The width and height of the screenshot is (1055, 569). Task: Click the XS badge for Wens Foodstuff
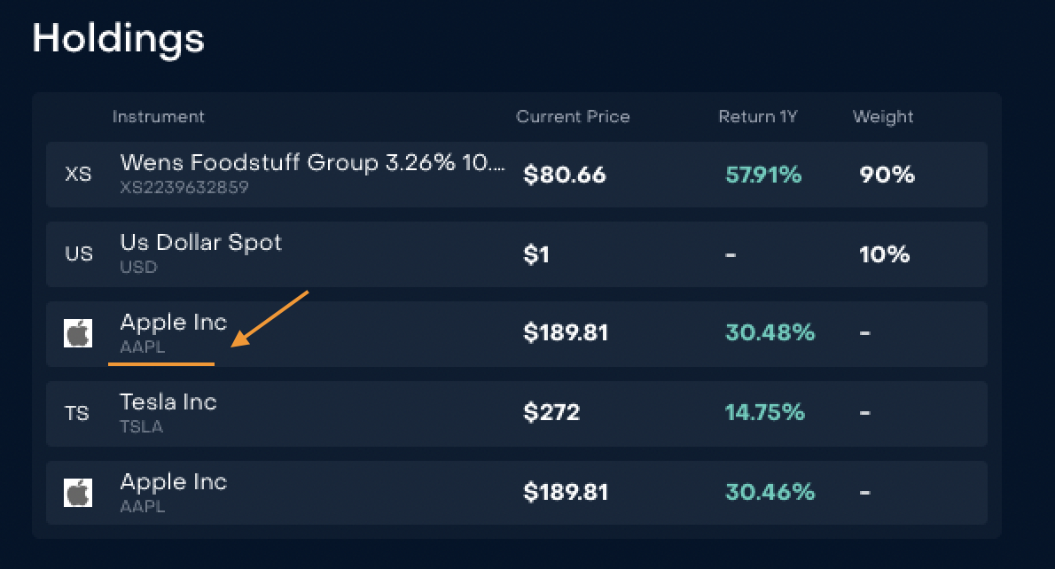78,175
